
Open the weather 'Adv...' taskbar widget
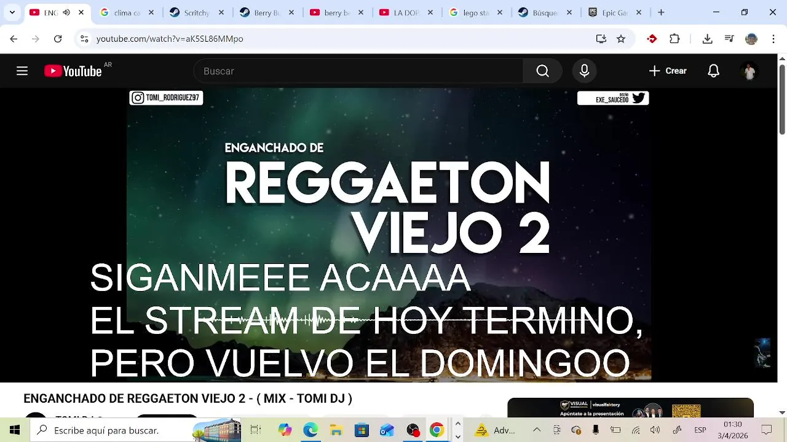click(496, 430)
